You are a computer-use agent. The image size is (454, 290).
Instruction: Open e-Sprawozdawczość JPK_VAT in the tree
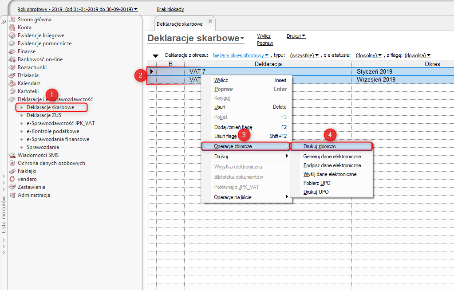61,123
